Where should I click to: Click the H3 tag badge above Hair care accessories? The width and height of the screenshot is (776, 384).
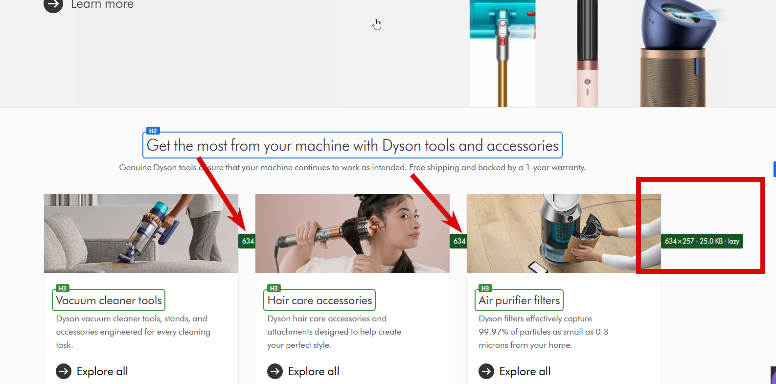point(274,288)
